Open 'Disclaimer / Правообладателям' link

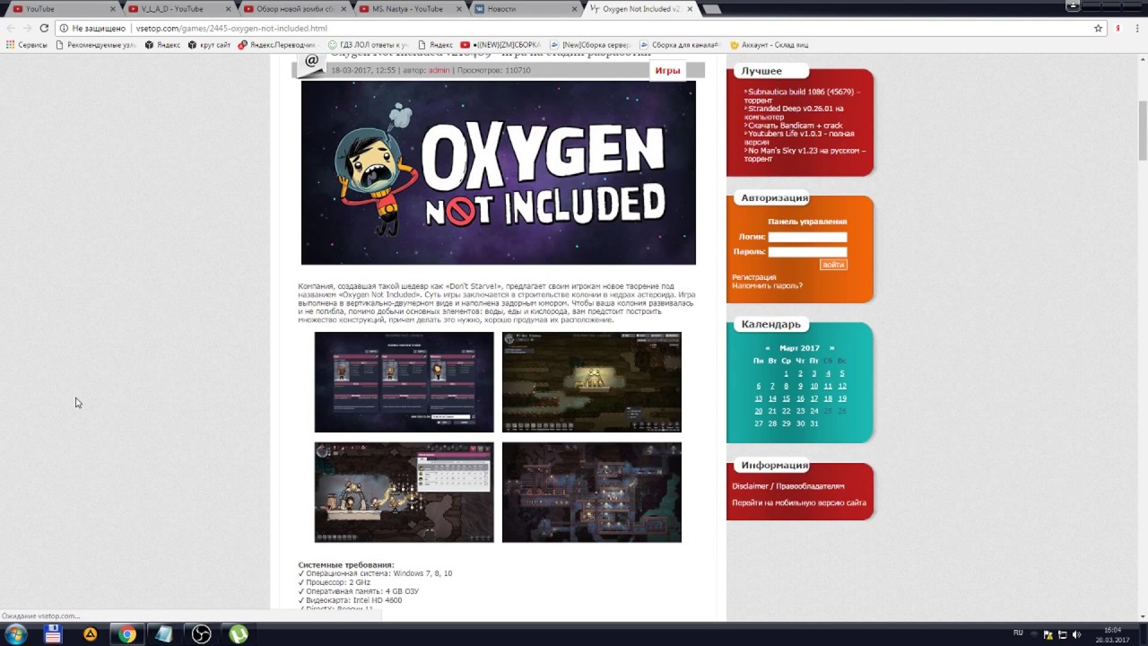tap(787, 486)
